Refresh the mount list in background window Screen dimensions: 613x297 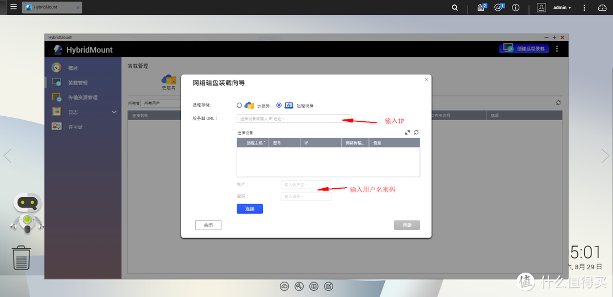(x=559, y=103)
